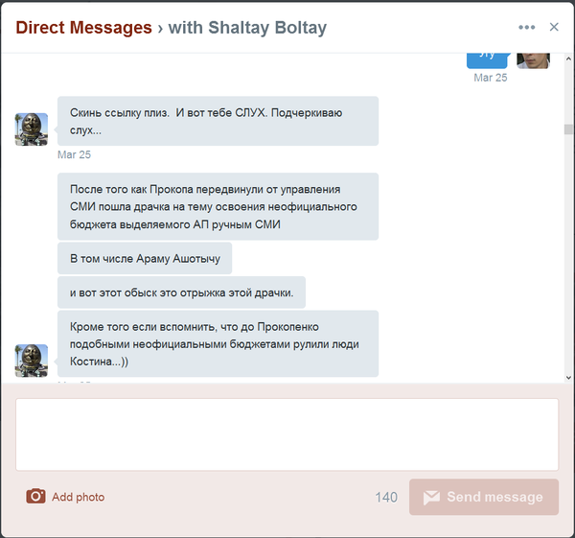This screenshot has height=538, width=575.
Task: Click the 'with Shaltay Boltay' conversation title
Action: [x=247, y=28]
